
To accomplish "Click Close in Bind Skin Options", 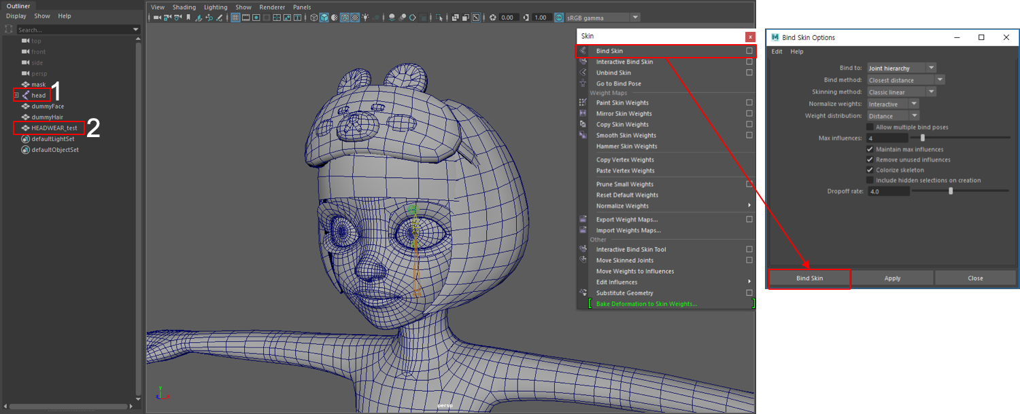I will pyautogui.click(x=975, y=278).
